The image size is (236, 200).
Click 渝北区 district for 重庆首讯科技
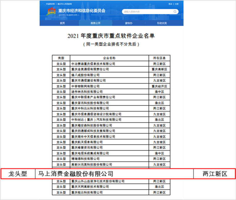pyautogui.click(x=159, y=103)
